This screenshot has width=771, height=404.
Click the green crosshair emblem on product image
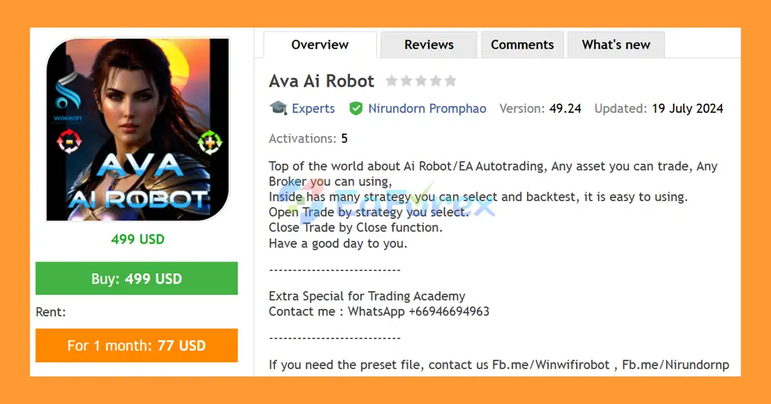click(x=210, y=143)
